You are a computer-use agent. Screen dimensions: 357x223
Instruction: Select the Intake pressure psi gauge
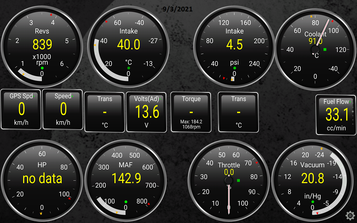coord(234,47)
